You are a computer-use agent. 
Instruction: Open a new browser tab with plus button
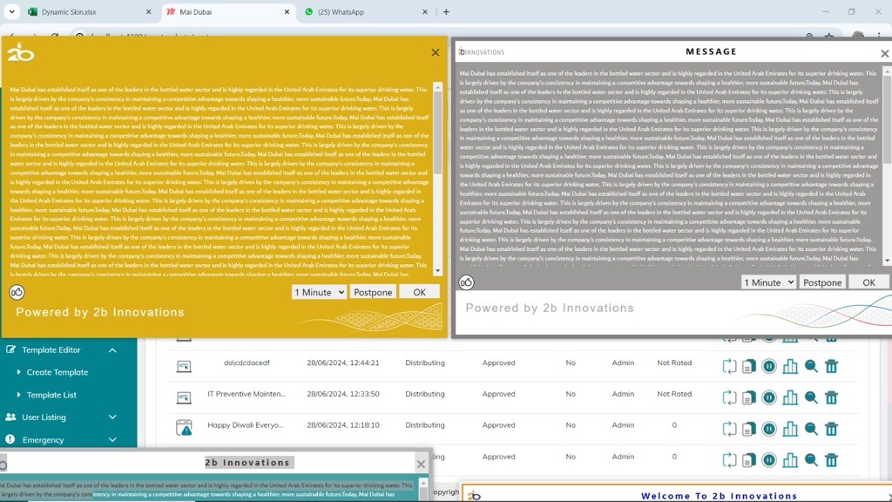pyautogui.click(x=446, y=12)
